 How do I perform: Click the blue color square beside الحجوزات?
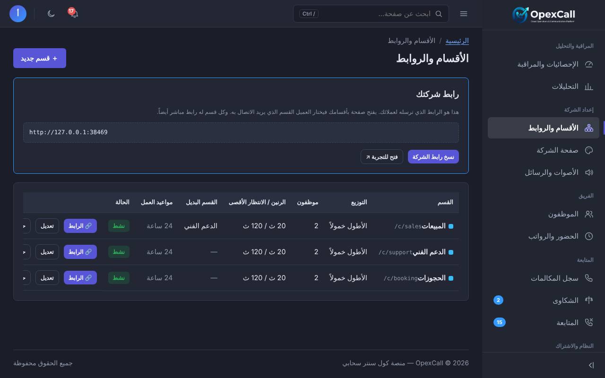pyautogui.click(x=451, y=278)
